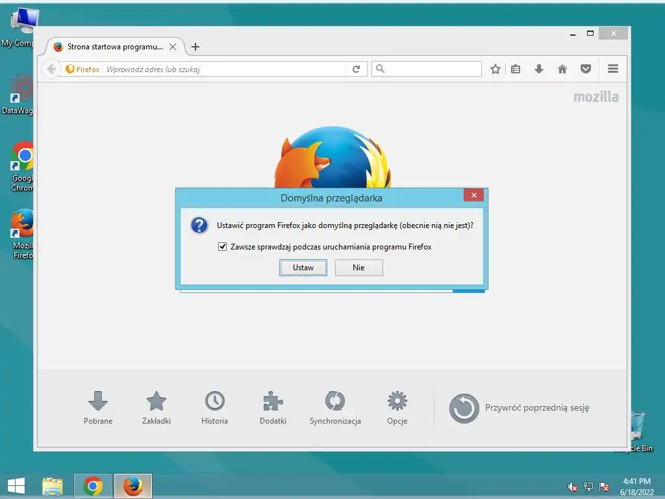This screenshot has width=665, height=499.
Task: Select the Google Chrome desktop shortcut
Action: click(22, 167)
